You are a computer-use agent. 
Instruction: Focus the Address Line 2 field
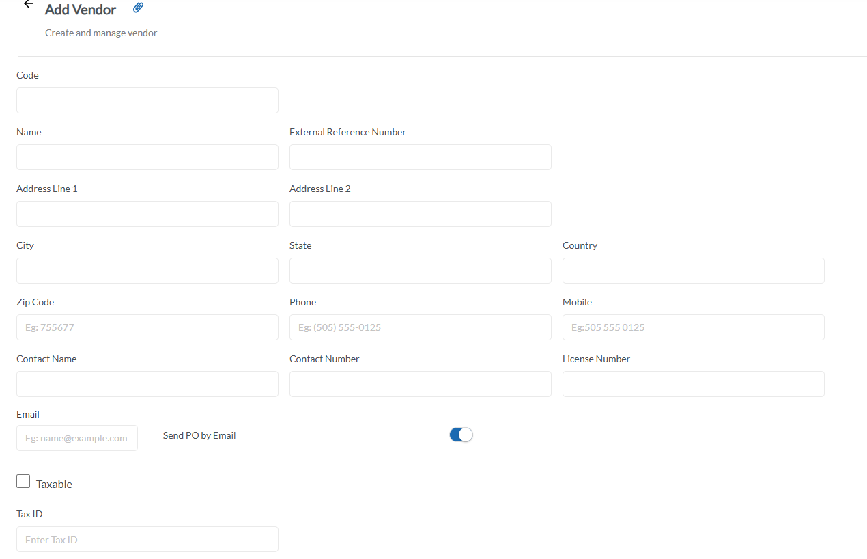421,214
